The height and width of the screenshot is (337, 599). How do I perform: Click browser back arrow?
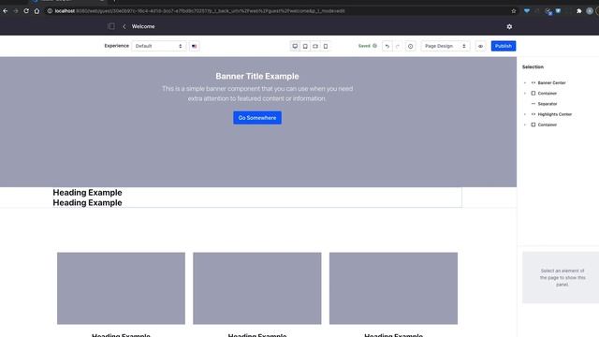point(6,11)
